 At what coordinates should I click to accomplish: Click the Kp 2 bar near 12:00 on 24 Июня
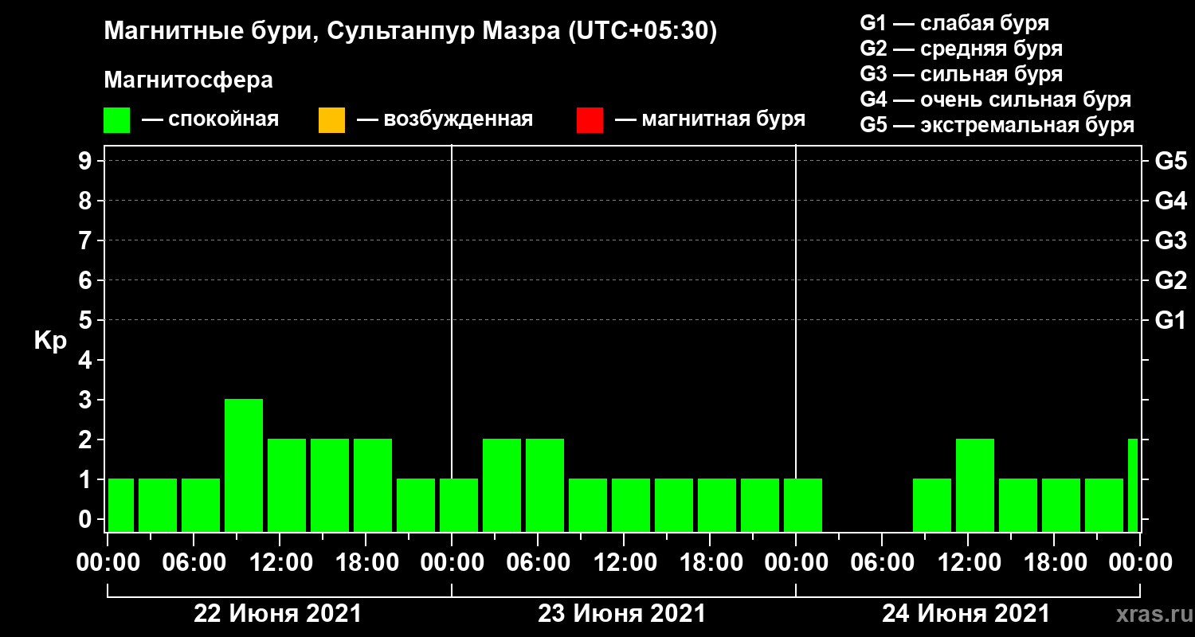(975, 485)
